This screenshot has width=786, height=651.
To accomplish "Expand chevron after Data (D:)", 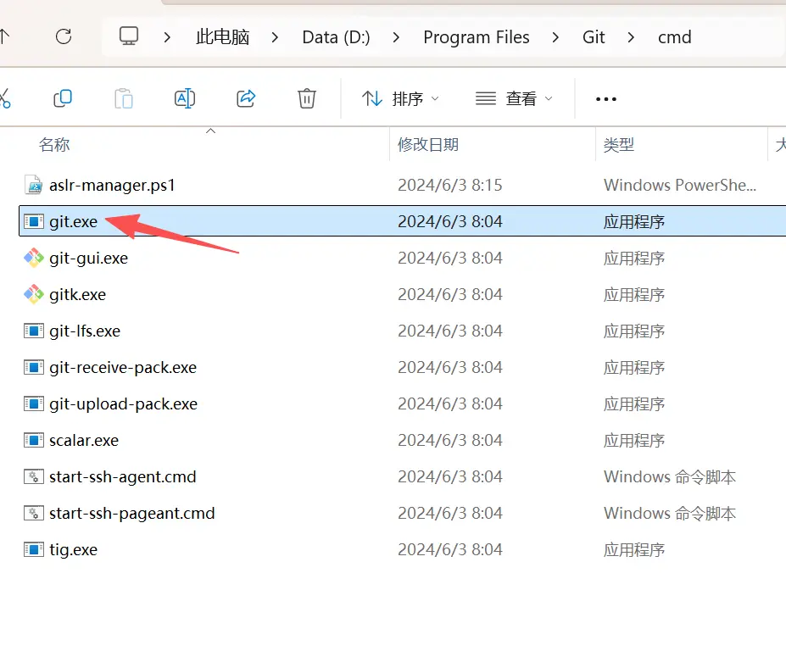I will coord(396,37).
